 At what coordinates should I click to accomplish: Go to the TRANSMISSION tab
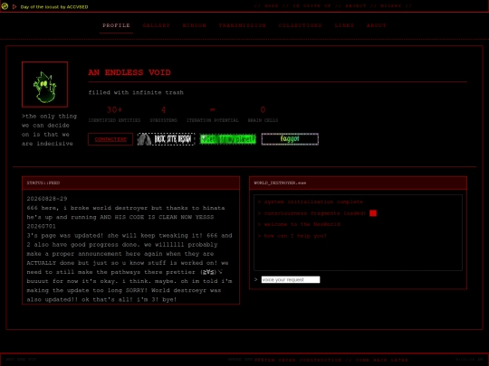pos(243,25)
